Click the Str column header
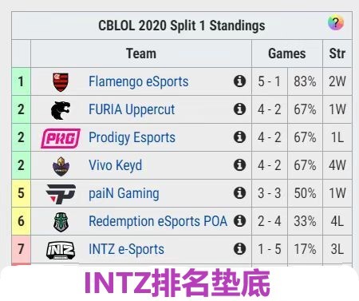Image resolution: width=359 pixels, height=301 pixels. point(337,53)
